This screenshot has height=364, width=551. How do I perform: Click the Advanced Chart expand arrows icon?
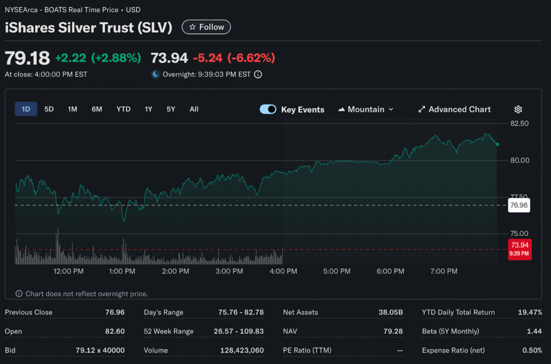422,109
